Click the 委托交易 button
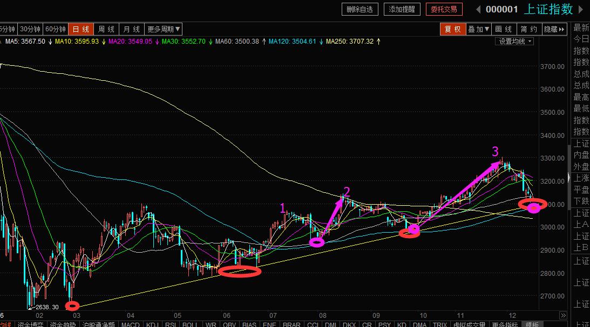Screen dimensions: 590x327 click(444, 9)
